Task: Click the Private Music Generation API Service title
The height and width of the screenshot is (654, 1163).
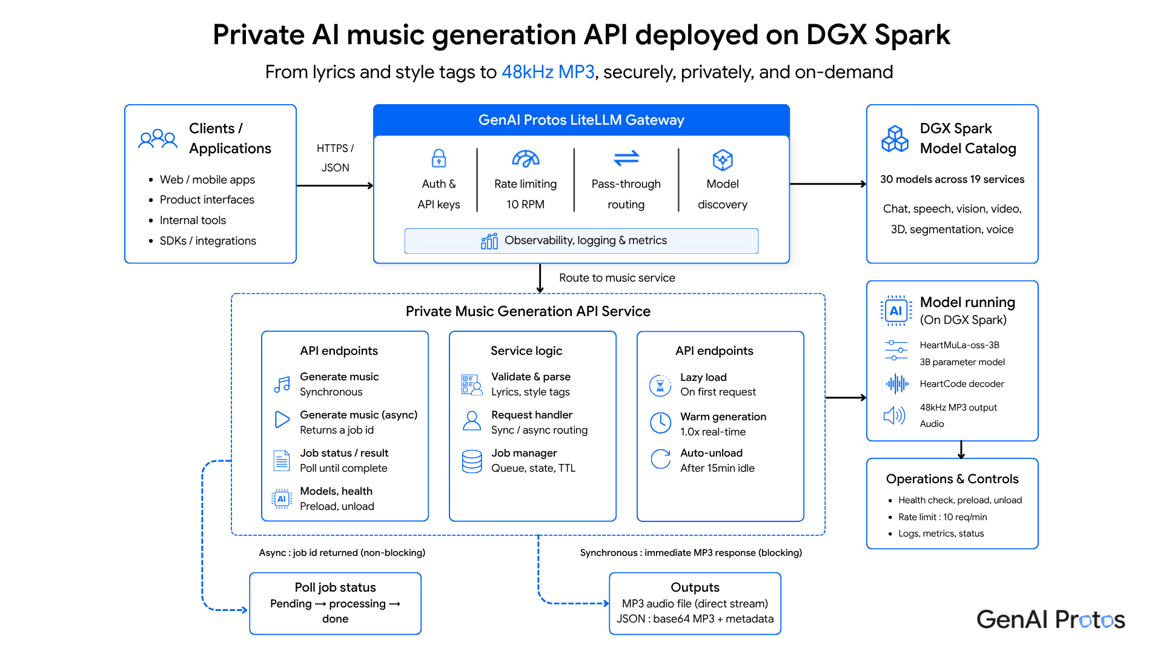Action: (x=528, y=311)
